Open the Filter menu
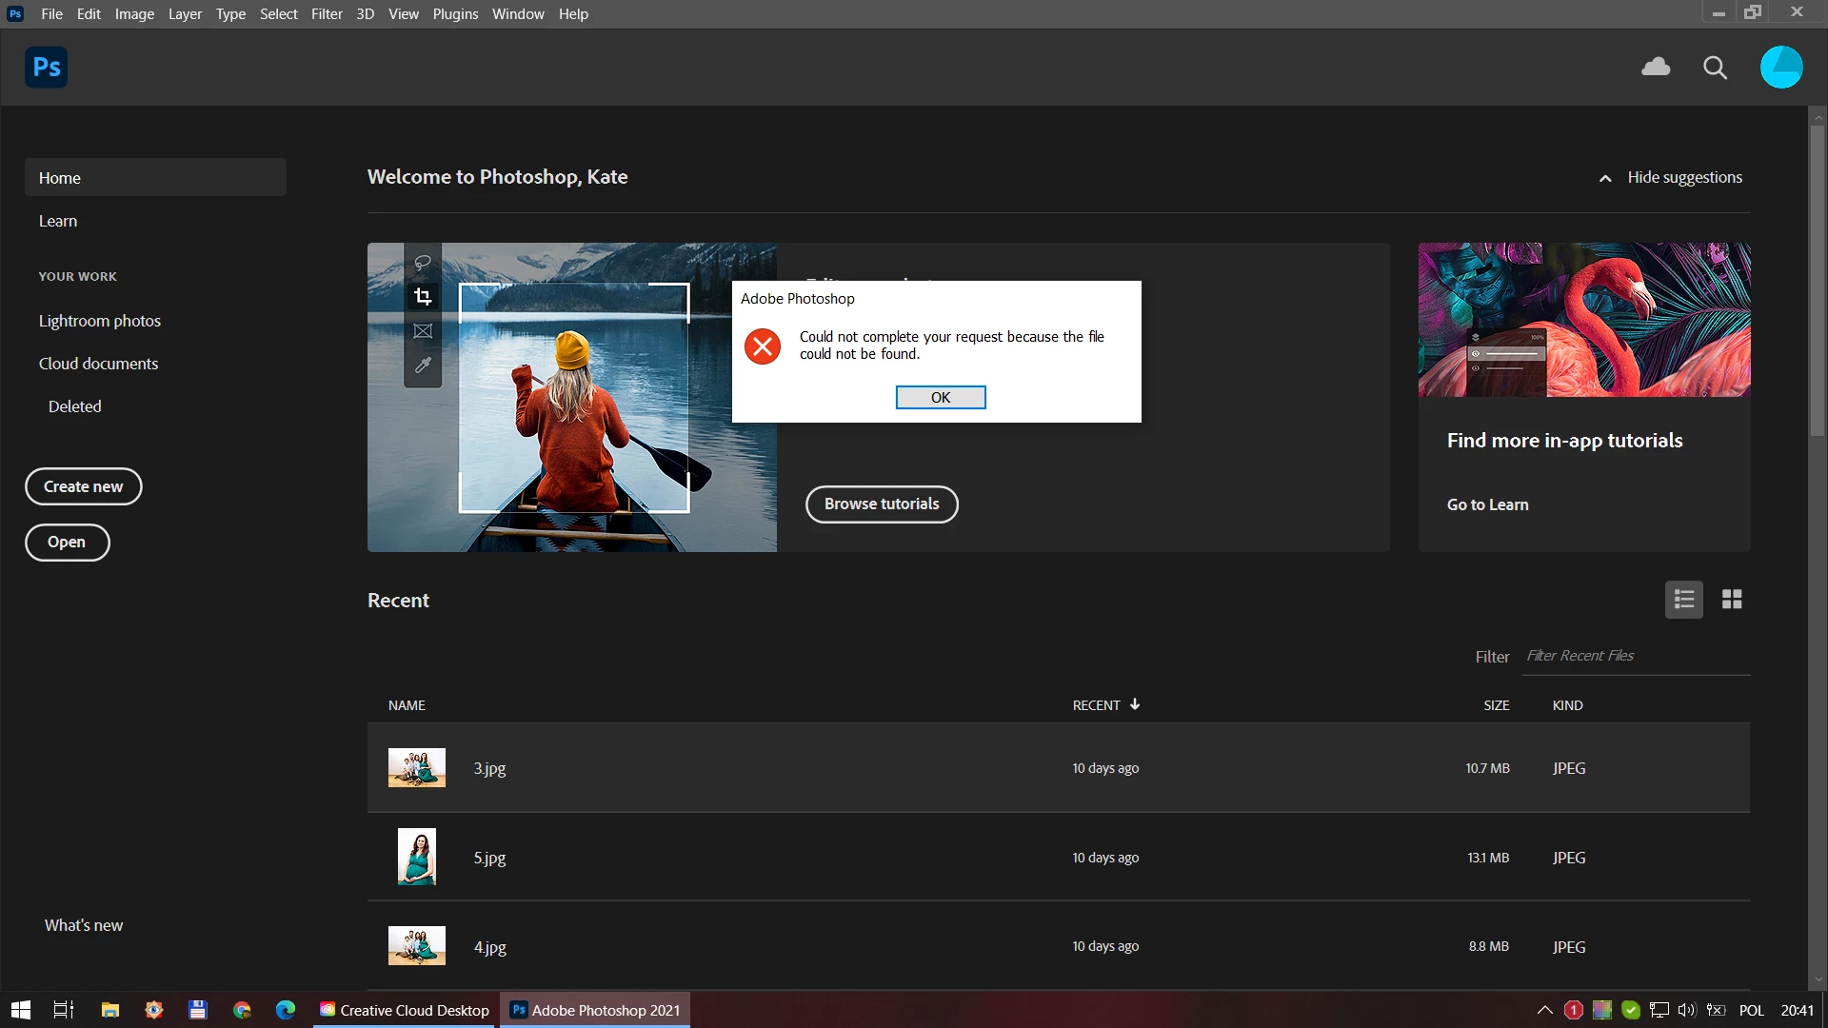Image resolution: width=1828 pixels, height=1028 pixels. (x=327, y=14)
